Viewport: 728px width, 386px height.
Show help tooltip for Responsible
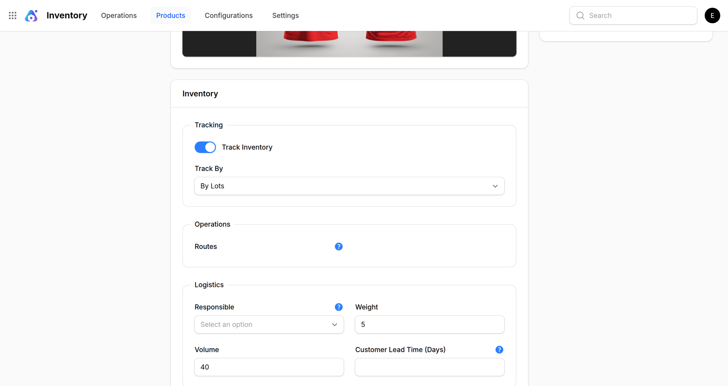338,307
